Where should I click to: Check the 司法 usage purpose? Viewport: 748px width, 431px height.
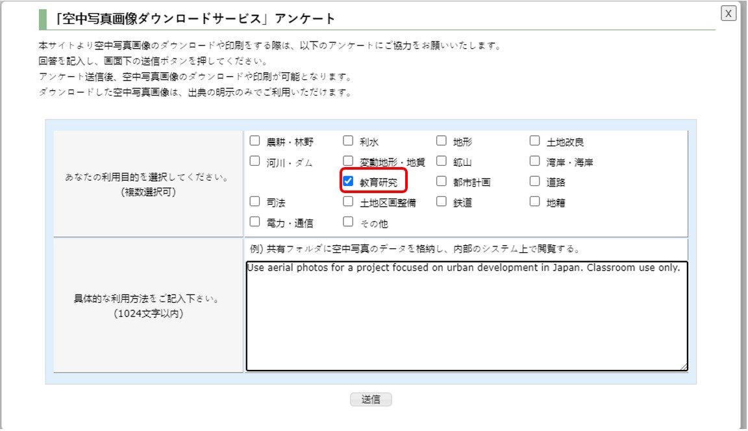tap(253, 203)
